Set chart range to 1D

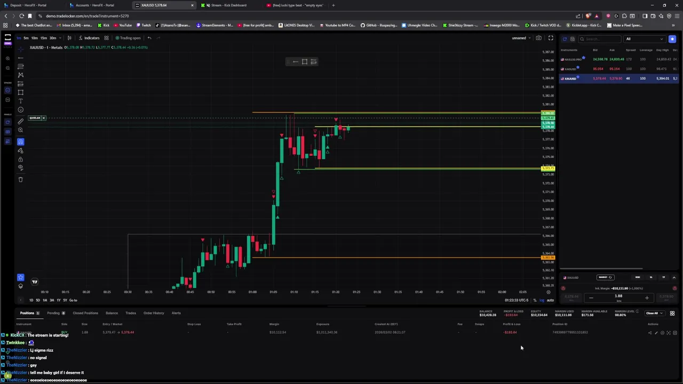[31, 300]
